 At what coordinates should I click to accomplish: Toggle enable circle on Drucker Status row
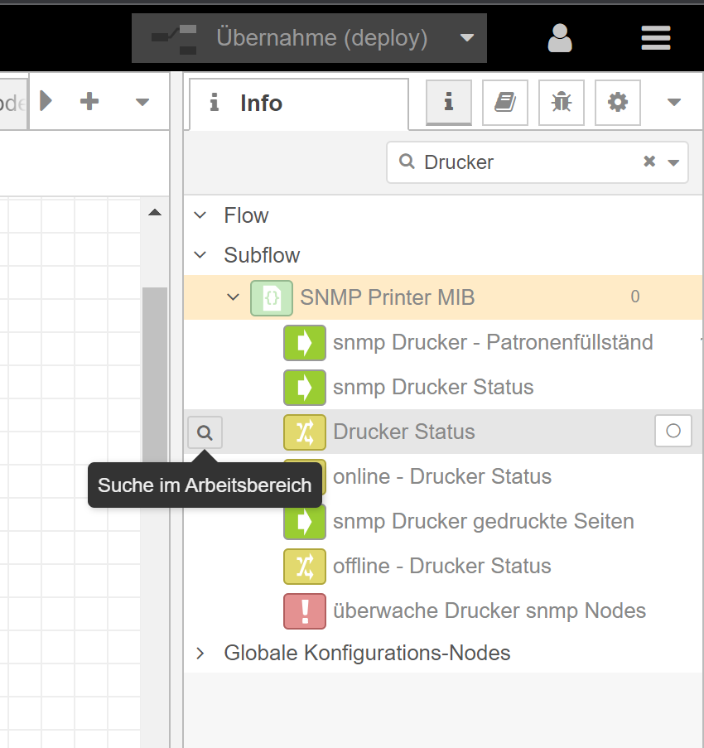pos(673,431)
